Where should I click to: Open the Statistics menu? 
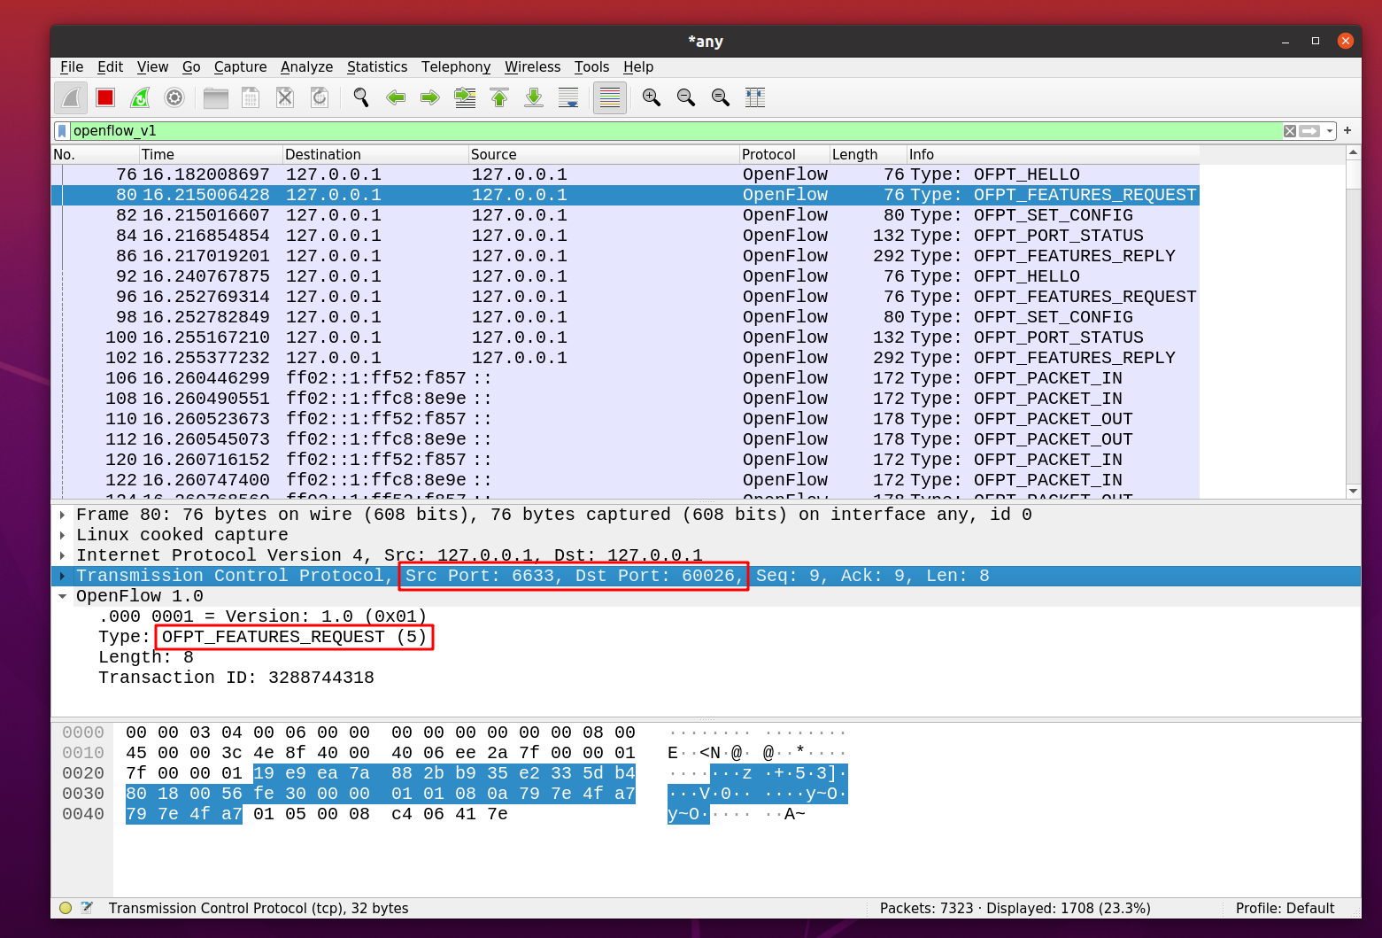[x=376, y=67]
